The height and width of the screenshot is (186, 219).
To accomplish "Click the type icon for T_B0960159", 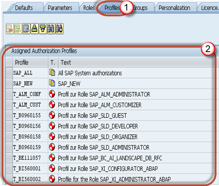I will pos(52,147).
